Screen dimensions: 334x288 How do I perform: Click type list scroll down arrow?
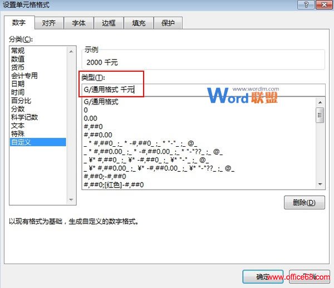[320, 184]
